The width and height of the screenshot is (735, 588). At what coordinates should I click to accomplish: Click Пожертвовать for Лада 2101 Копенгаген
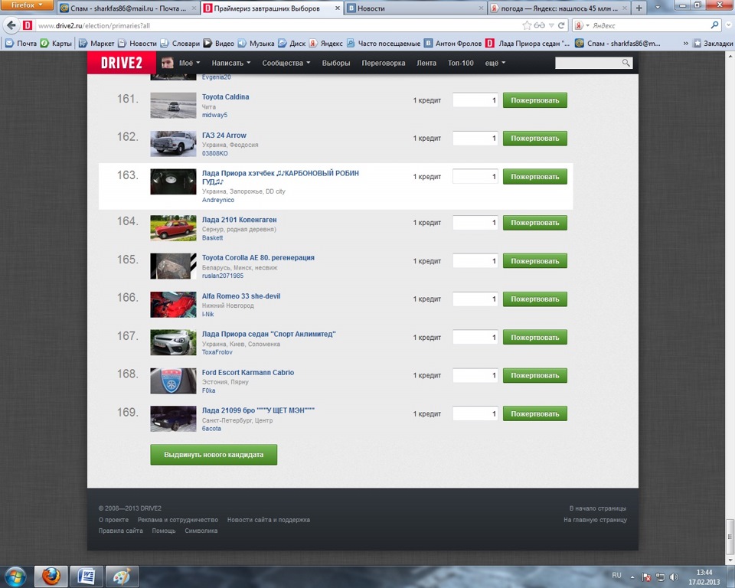click(x=535, y=223)
